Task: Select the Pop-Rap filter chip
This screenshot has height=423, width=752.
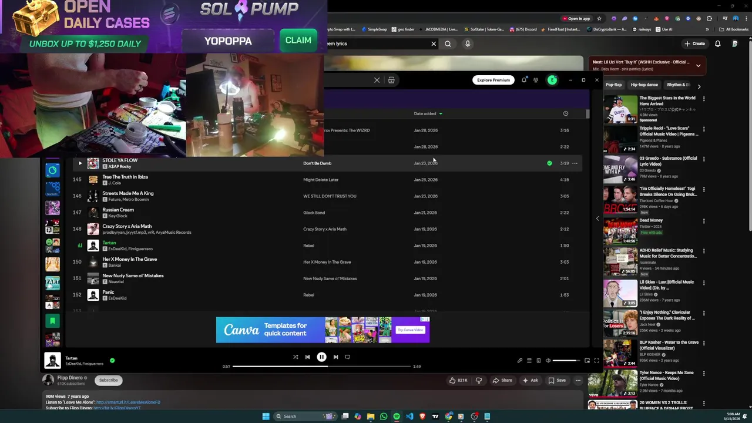Action: (x=613, y=85)
